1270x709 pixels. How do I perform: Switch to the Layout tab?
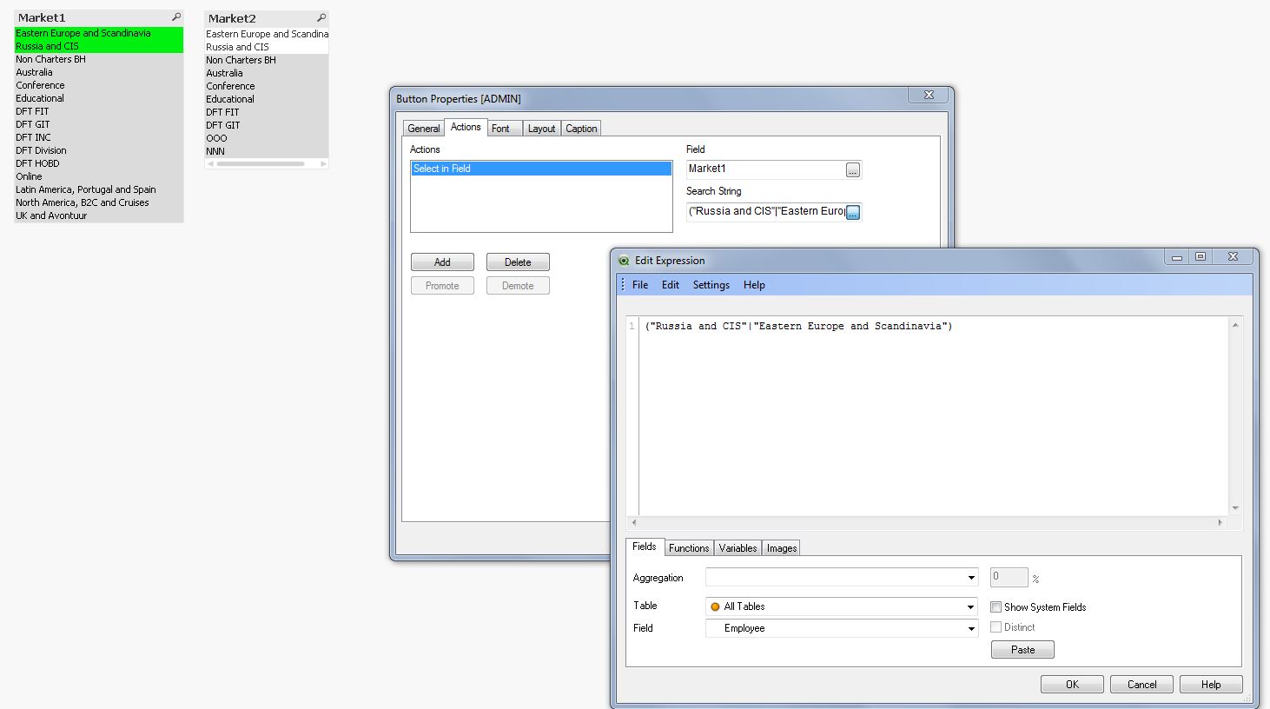click(x=541, y=129)
